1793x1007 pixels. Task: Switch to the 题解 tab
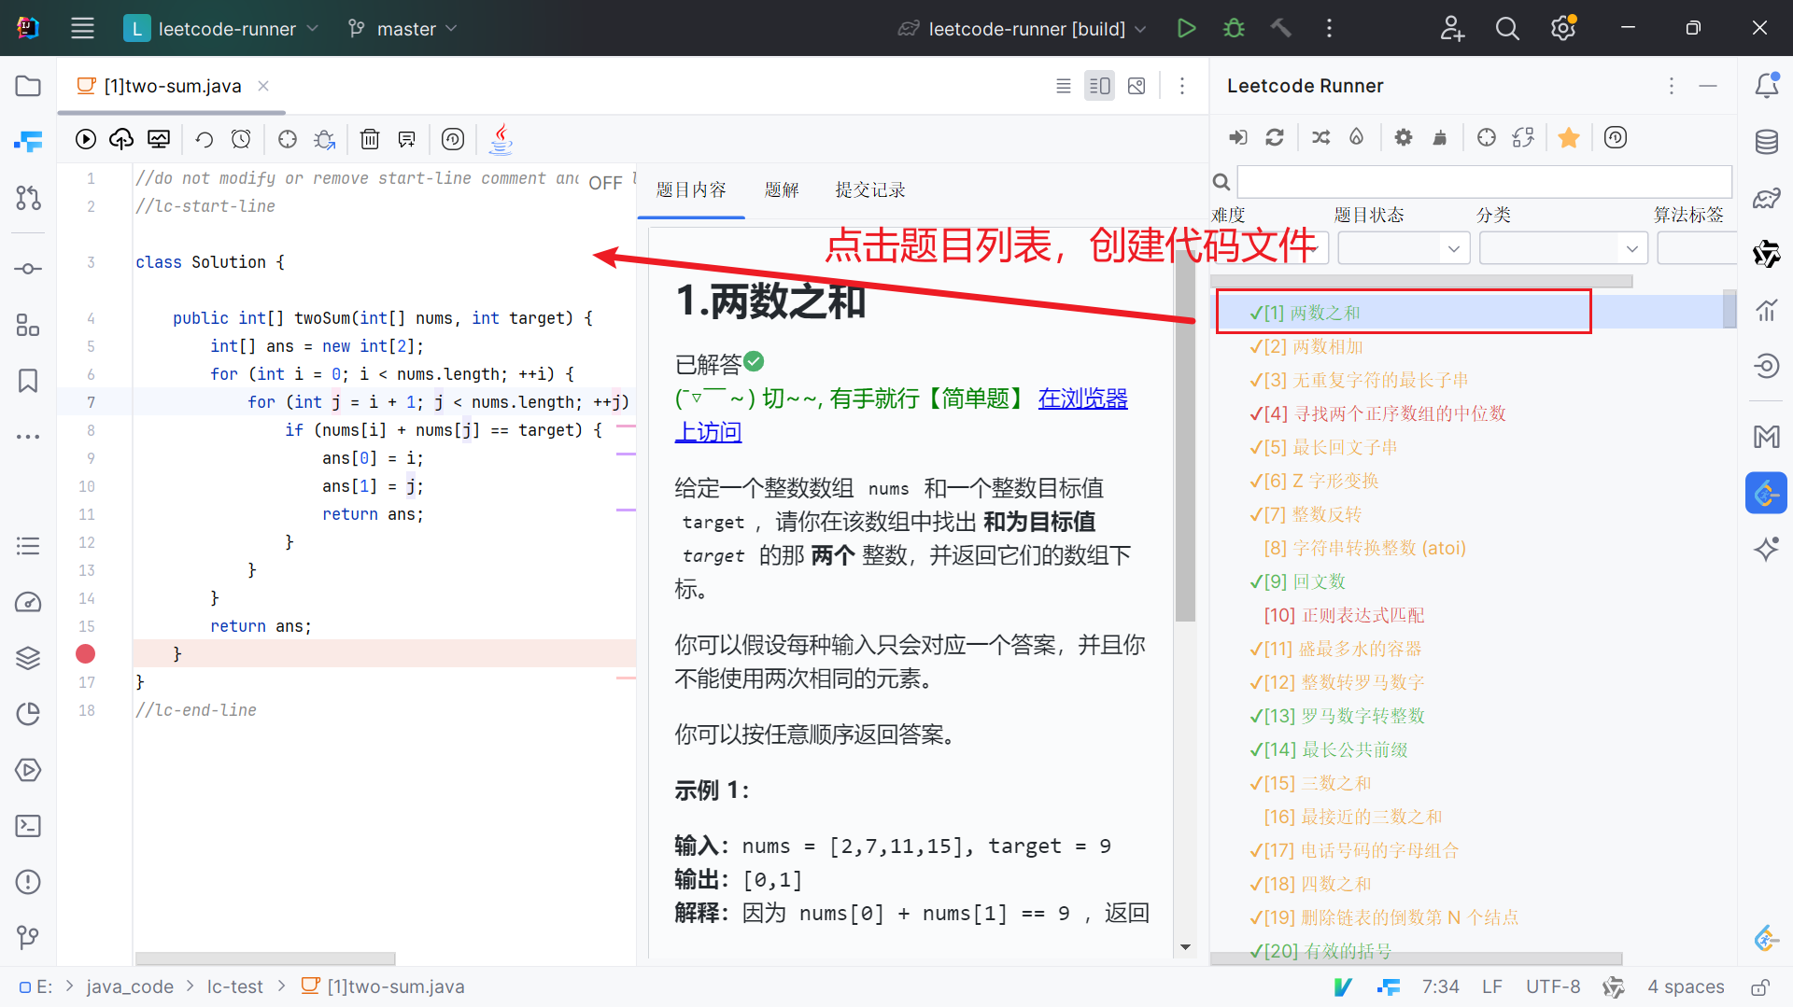coord(782,189)
